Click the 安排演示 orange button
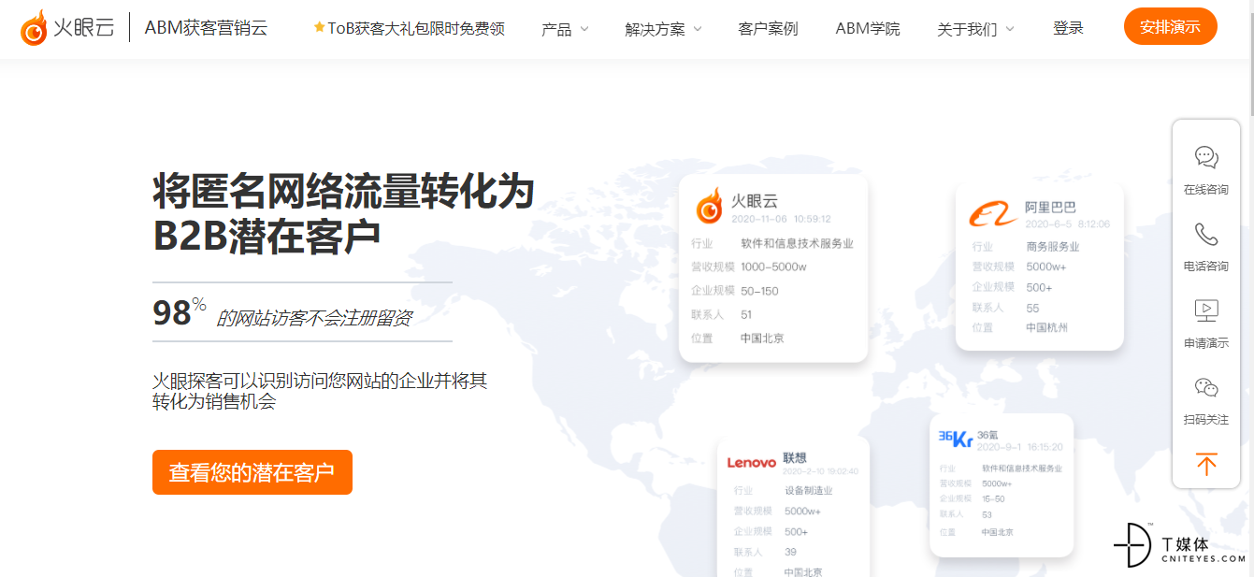The image size is (1254, 577). (x=1170, y=26)
